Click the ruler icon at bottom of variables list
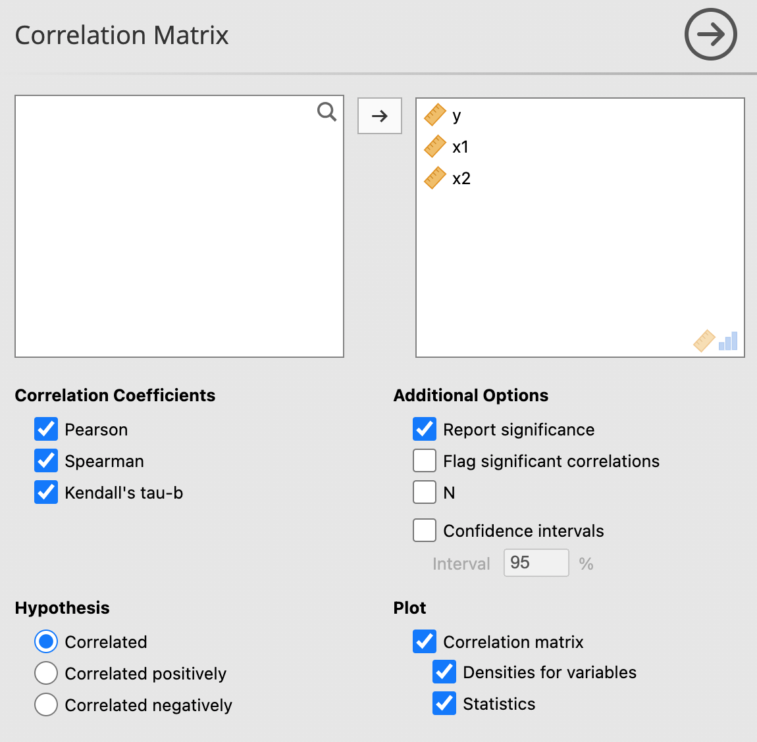The image size is (757, 742). point(704,341)
